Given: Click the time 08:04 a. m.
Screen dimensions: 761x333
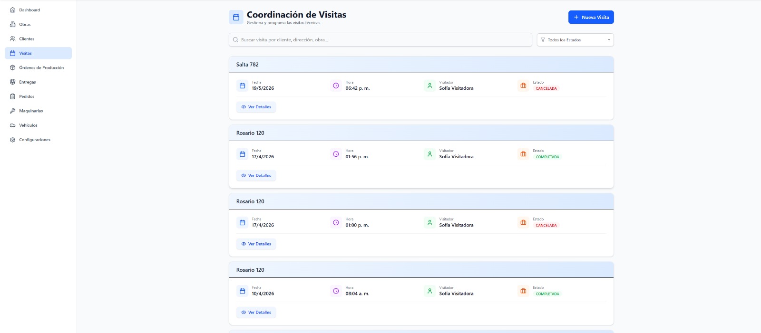Looking at the screenshot, I should click(x=357, y=294).
